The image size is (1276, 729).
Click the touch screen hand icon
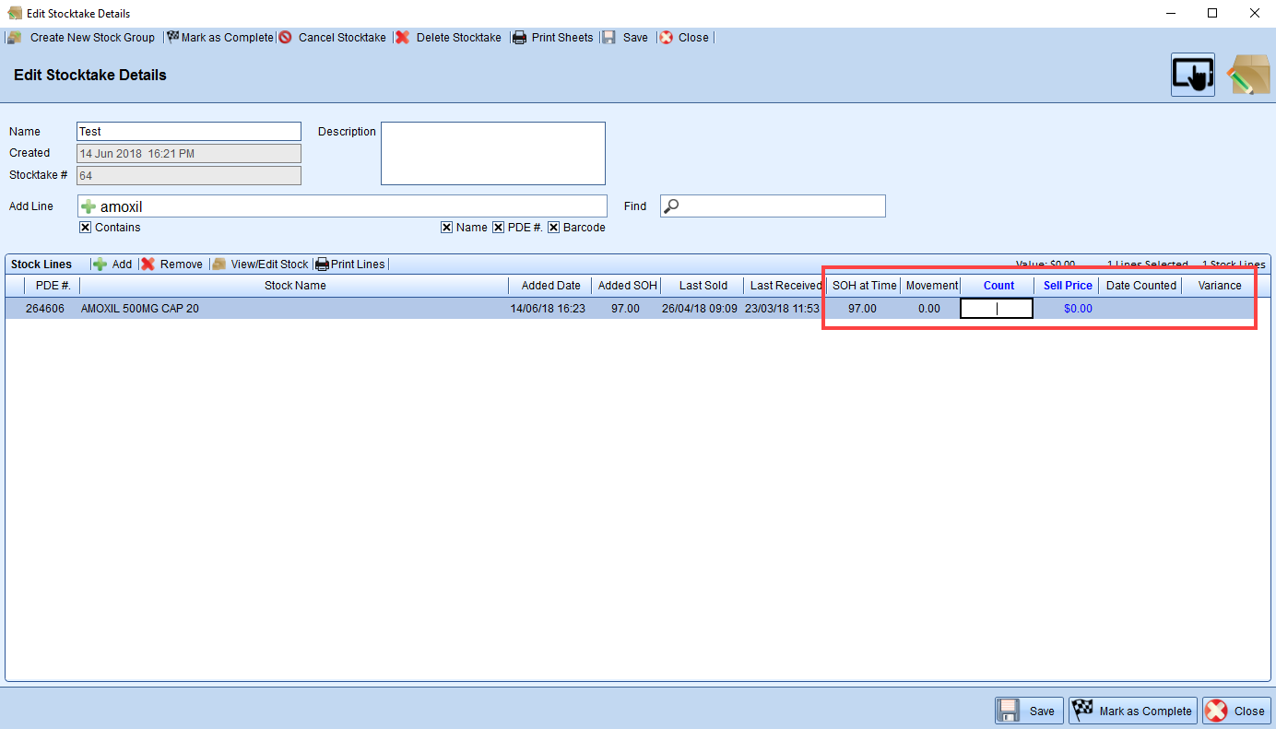[1193, 75]
